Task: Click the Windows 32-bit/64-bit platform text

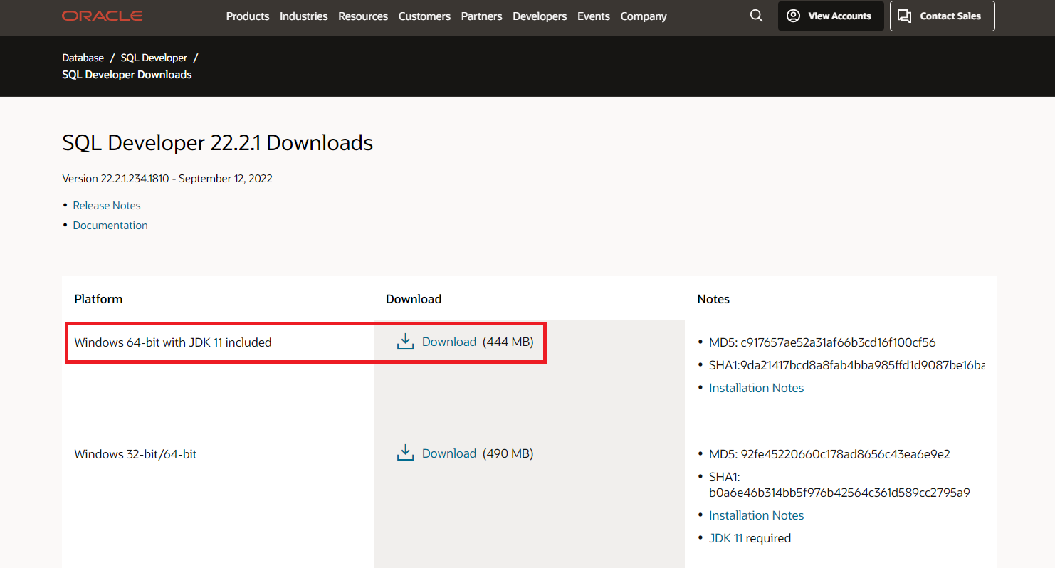Action: [135, 454]
